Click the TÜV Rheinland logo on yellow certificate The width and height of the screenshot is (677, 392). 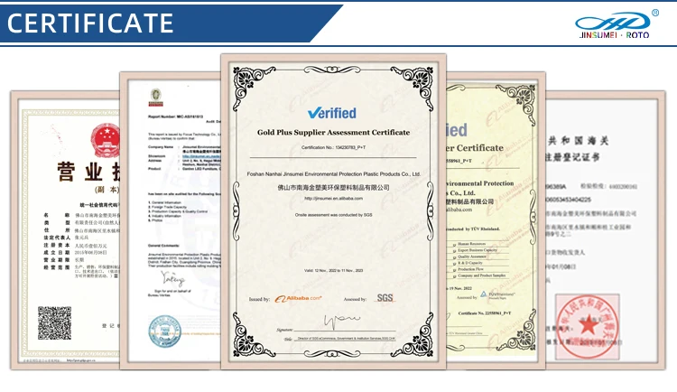pyautogui.click(x=497, y=295)
